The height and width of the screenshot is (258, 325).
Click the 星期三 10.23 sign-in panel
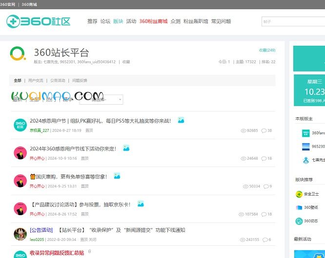(309, 91)
